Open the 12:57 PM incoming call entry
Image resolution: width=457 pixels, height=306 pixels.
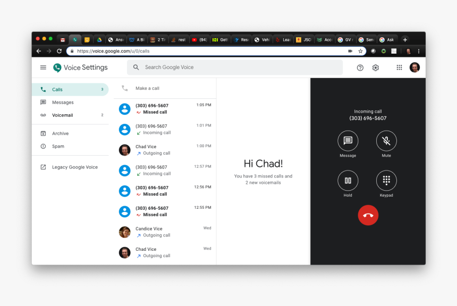(x=165, y=171)
